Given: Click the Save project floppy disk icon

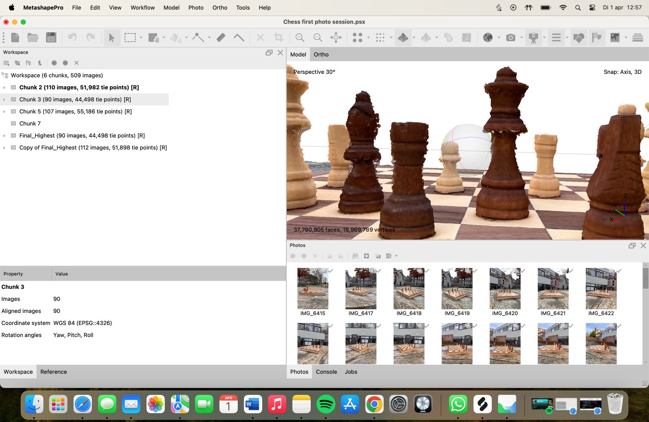Looking at the screenshot, I should click(51, 38).
